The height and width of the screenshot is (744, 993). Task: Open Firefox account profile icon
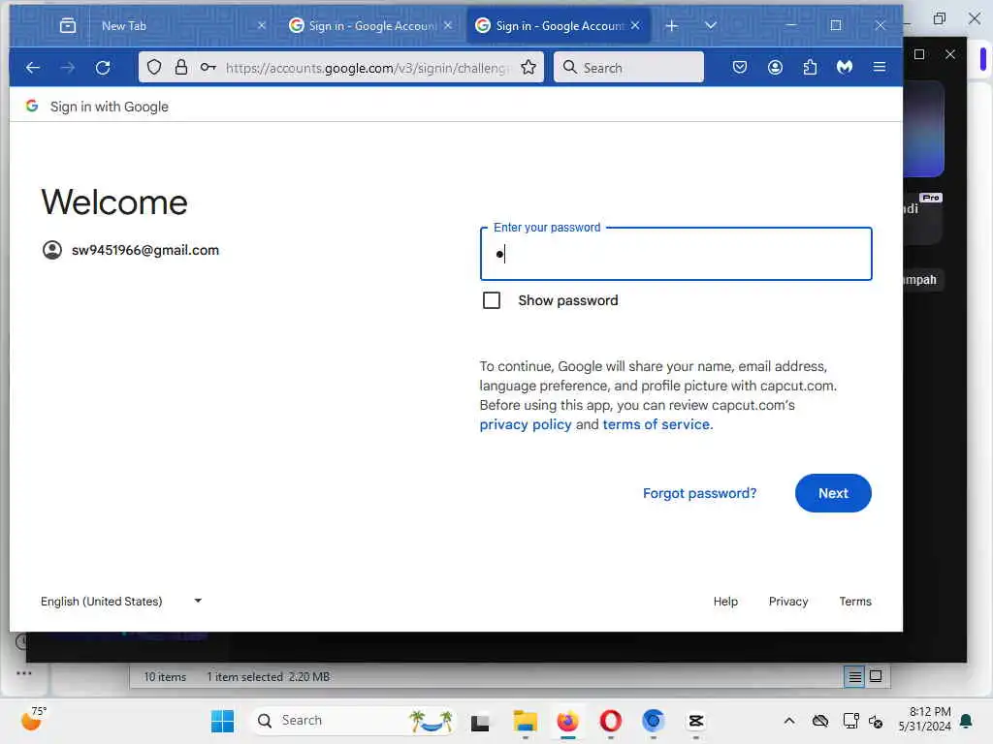coord(775,67)
